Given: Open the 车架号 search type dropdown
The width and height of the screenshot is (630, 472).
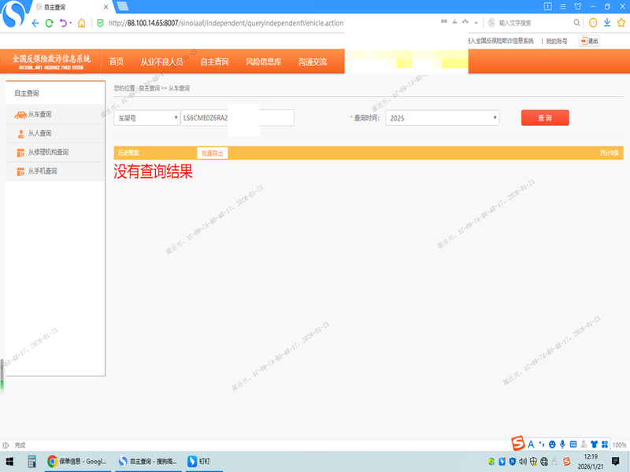Looking at the screenshot, I should 147,118.
